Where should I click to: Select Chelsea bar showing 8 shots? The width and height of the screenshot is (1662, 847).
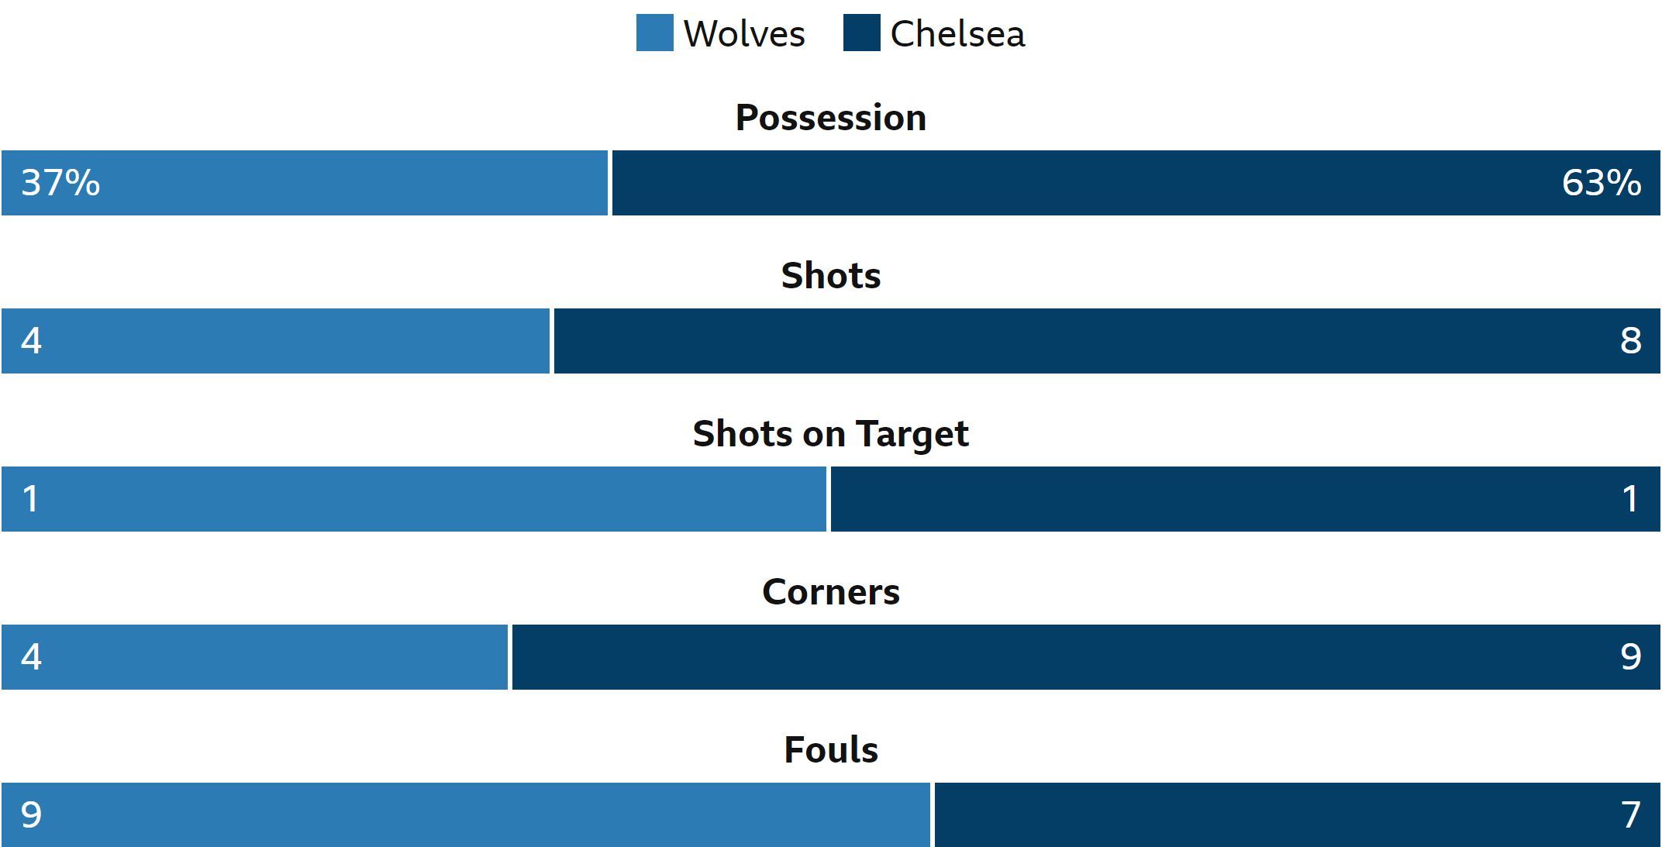click(x=1107, y=341)
